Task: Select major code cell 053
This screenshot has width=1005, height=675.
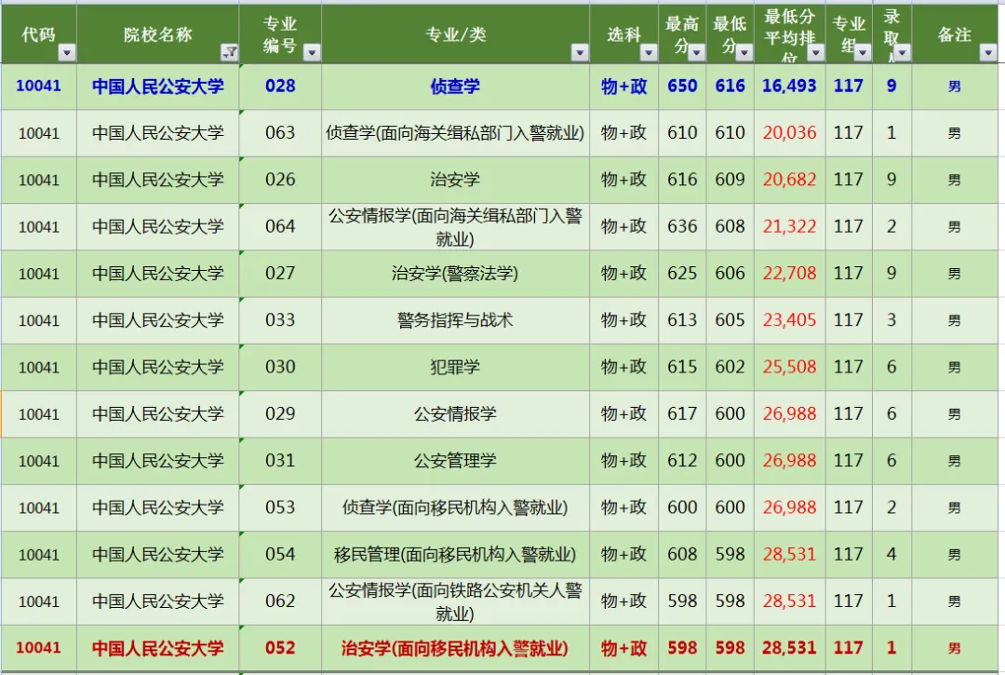Action: tap(280, 507)
